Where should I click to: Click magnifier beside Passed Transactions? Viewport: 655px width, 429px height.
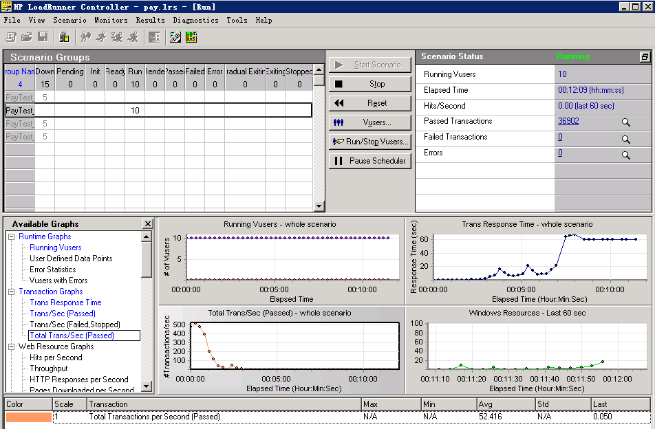point(625,122)
